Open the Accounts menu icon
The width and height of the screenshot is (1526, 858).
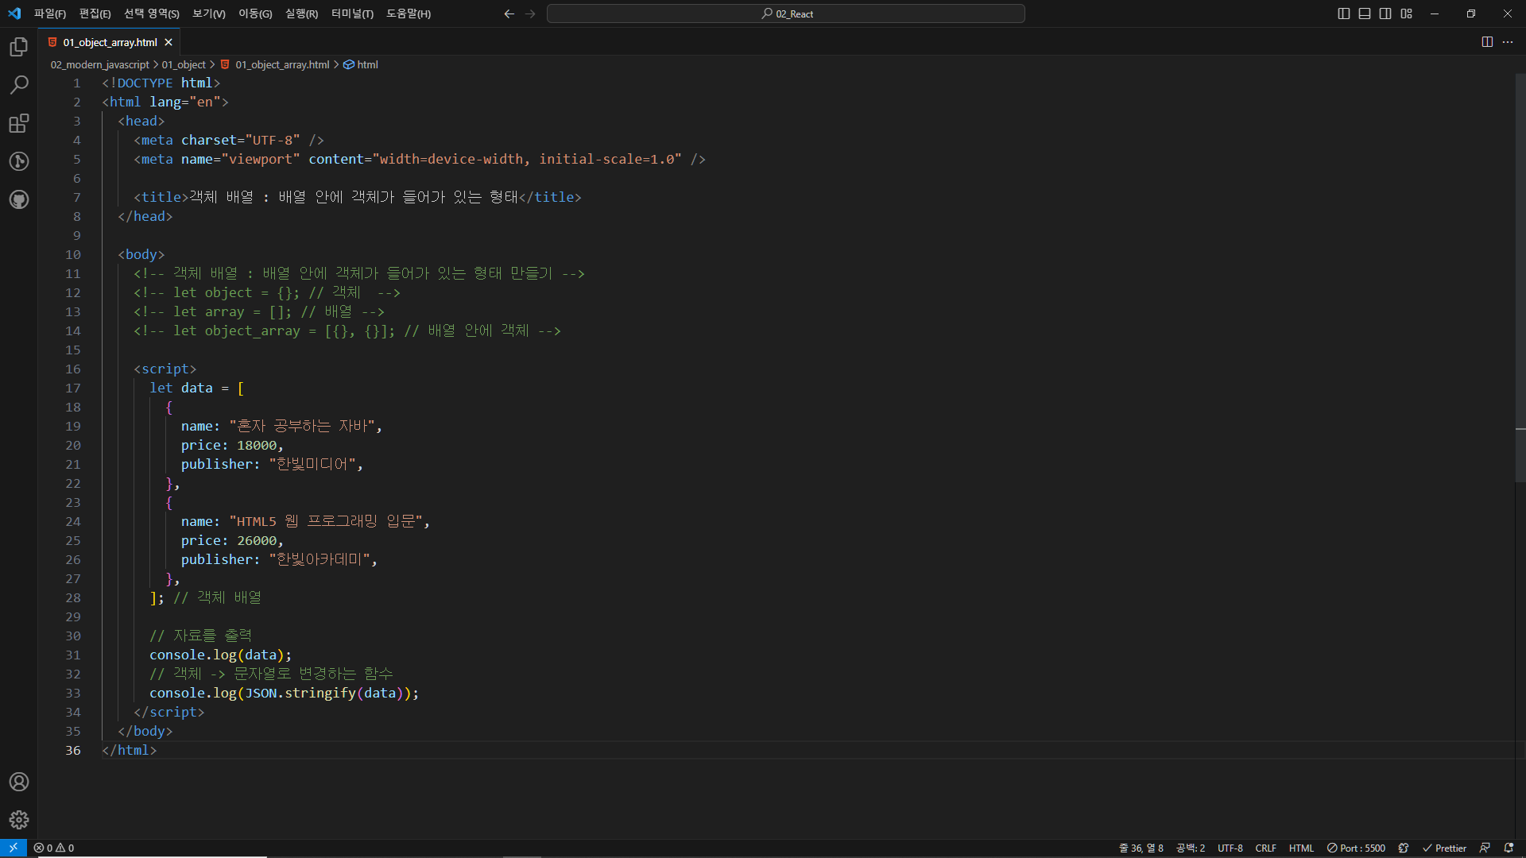(x=19, y=782)
